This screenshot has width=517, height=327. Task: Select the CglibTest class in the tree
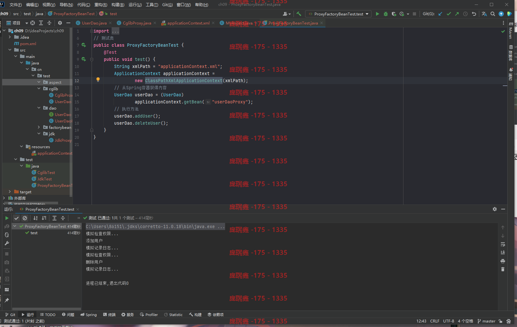pos(46,172)
